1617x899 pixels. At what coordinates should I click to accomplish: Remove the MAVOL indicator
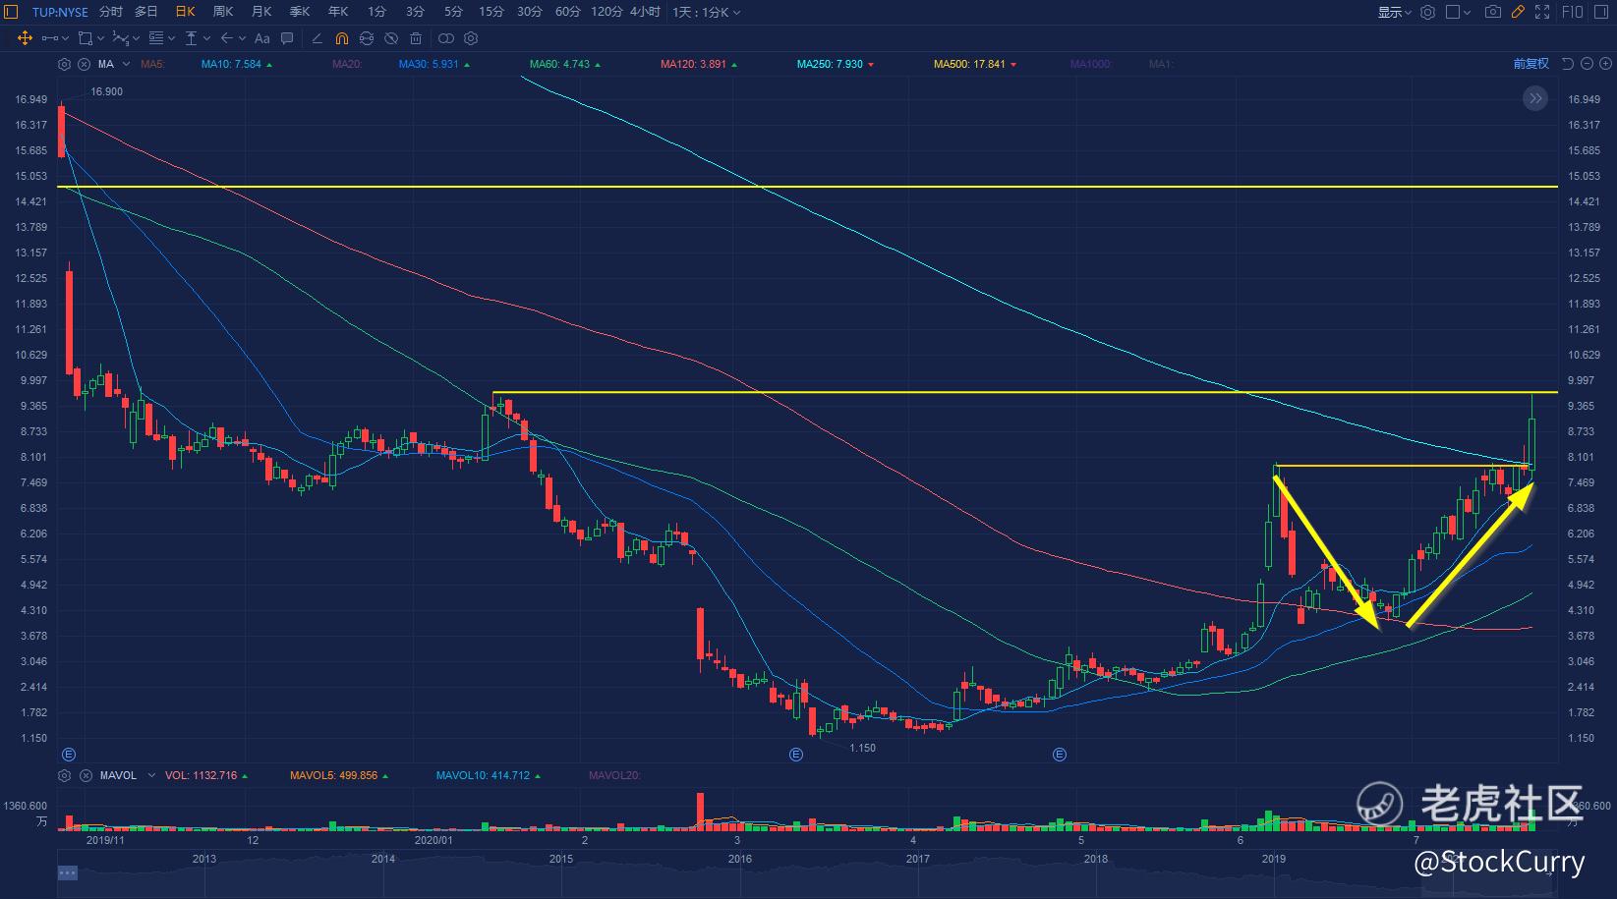pyautogui.click(x=84, y=775)
